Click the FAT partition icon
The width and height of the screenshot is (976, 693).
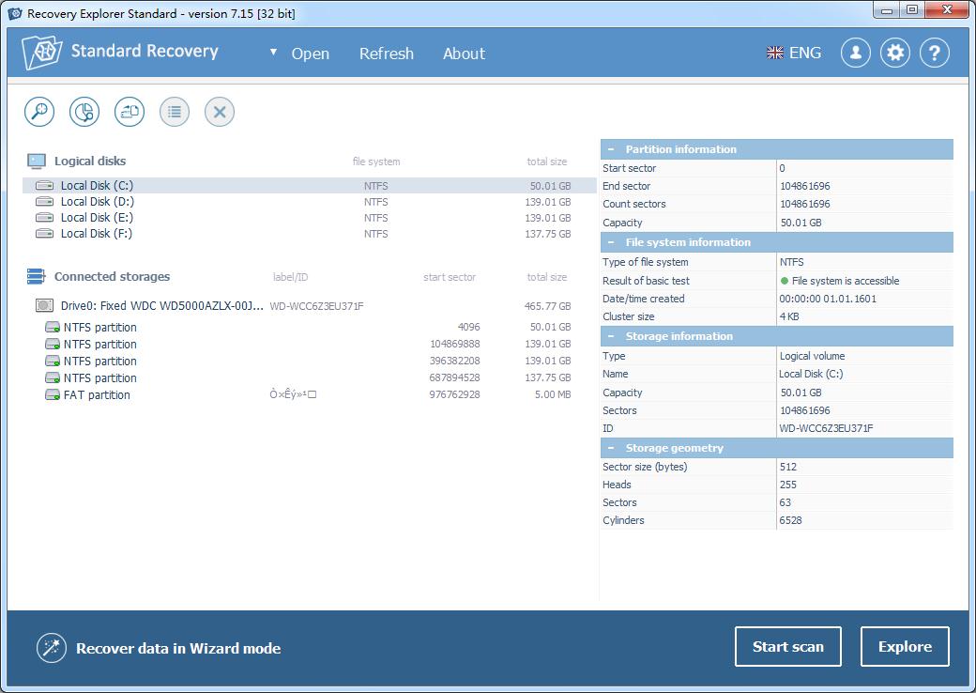point(53,394)
